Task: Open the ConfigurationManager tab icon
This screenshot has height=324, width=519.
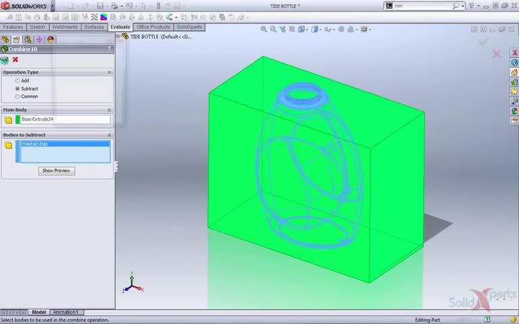Action: pos(28,39)
